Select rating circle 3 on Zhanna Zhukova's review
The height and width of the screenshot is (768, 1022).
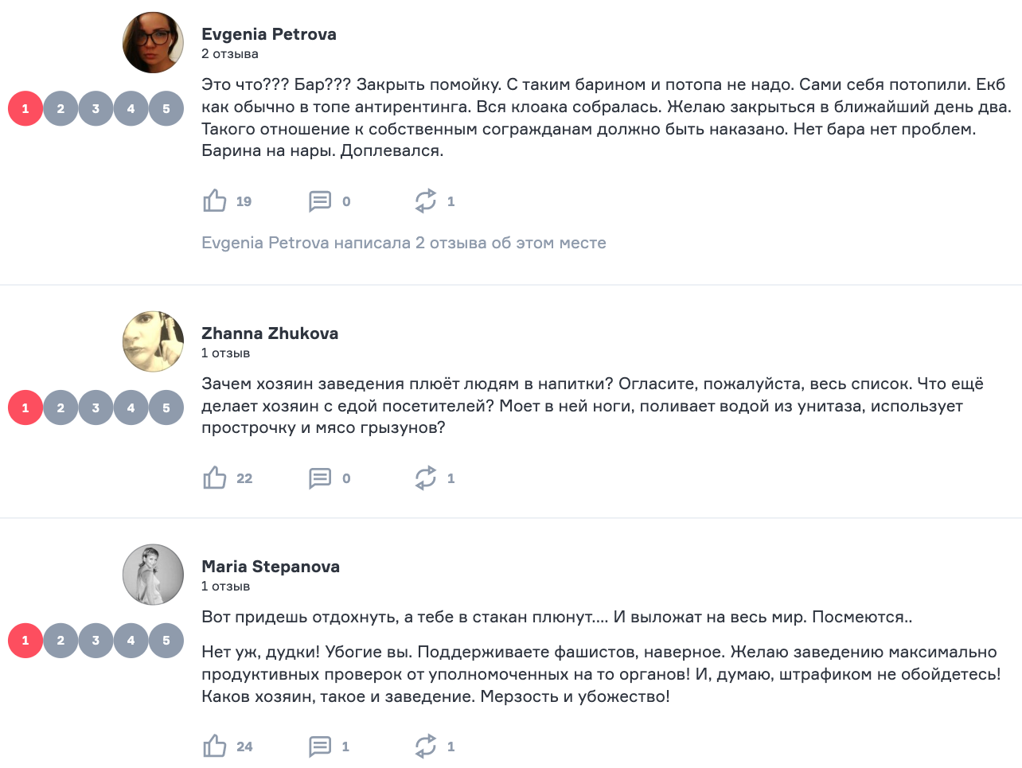pyautogui.click(x=96, y=408)
